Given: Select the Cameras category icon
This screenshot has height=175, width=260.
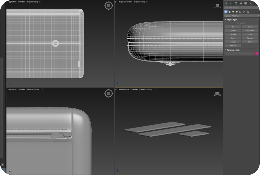Looking at the screenshot, I should (x=237, y=12).
